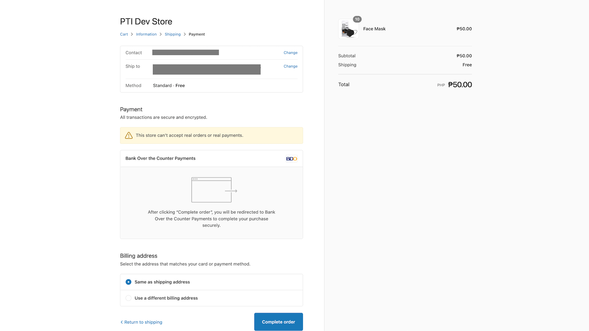Click the PTI Dev Store title
589x331 pixels.
[x=146, y=21]
